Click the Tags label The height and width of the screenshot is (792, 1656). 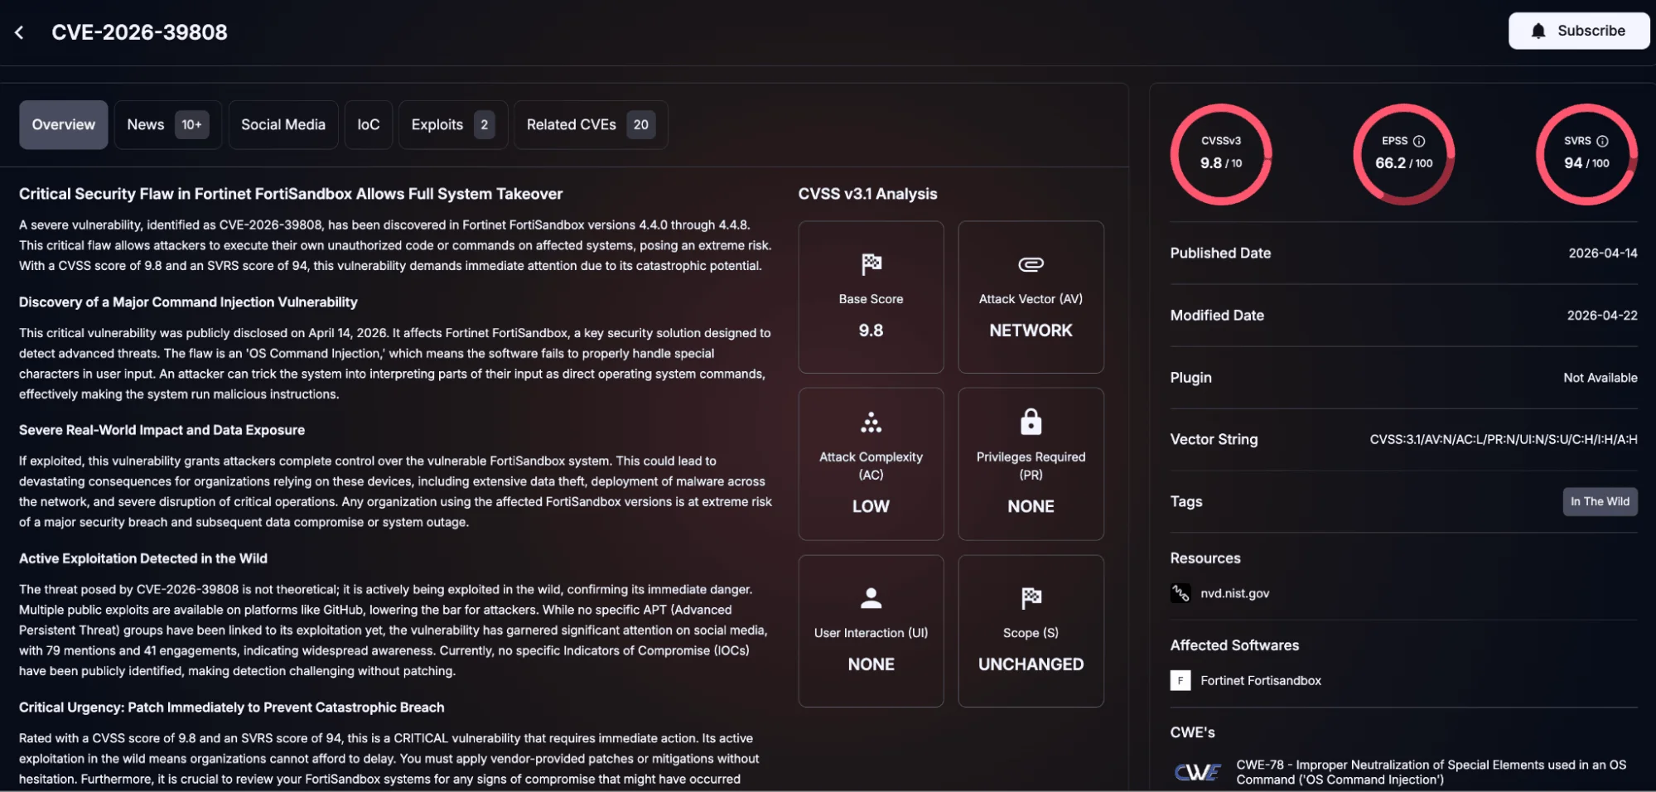click(1185, 501)
